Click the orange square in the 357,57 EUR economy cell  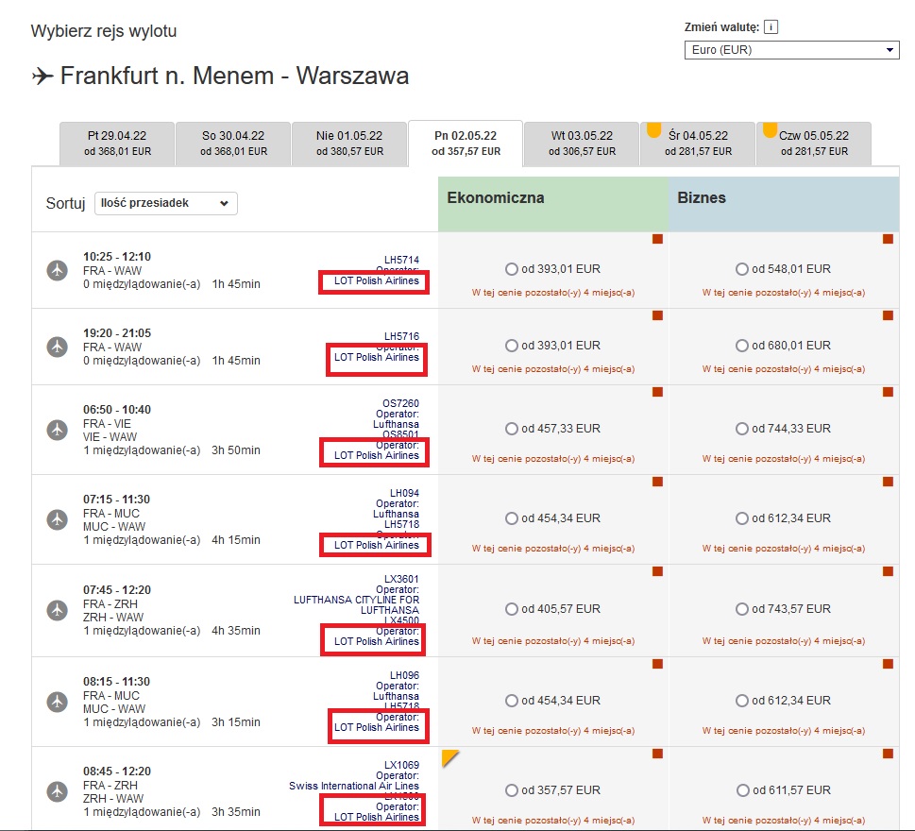click(x=657, y=754)
